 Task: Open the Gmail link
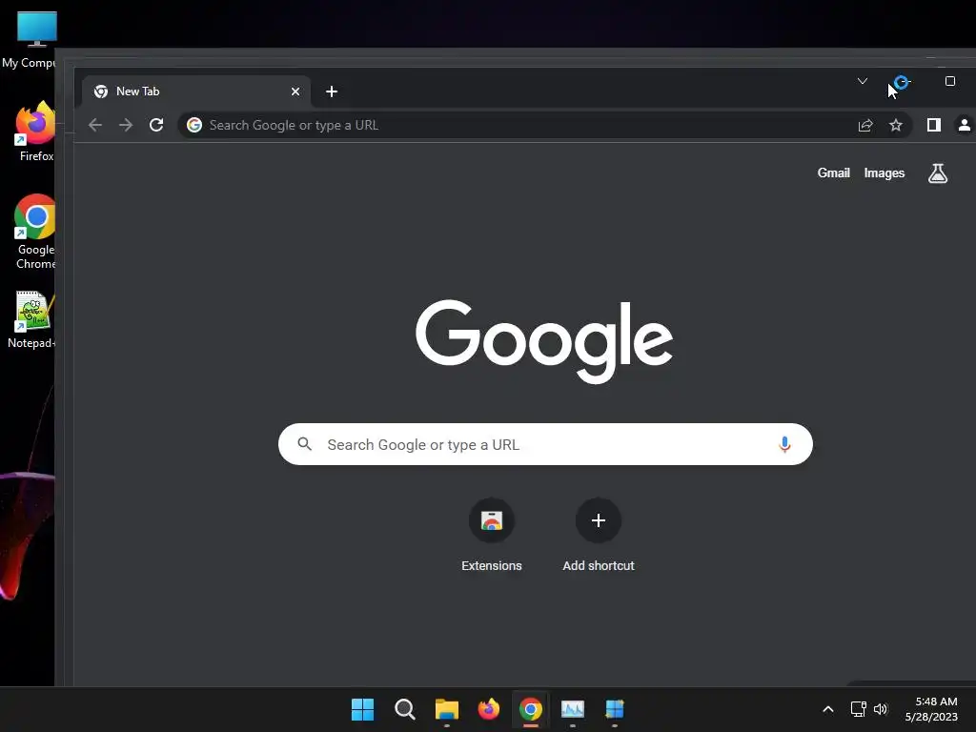click(833, 173)
